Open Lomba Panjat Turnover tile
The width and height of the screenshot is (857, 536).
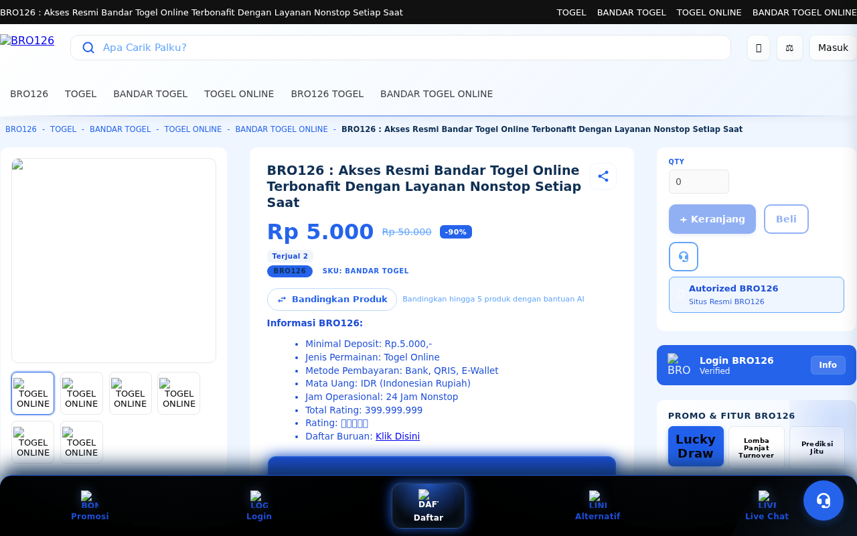point(756,448)
